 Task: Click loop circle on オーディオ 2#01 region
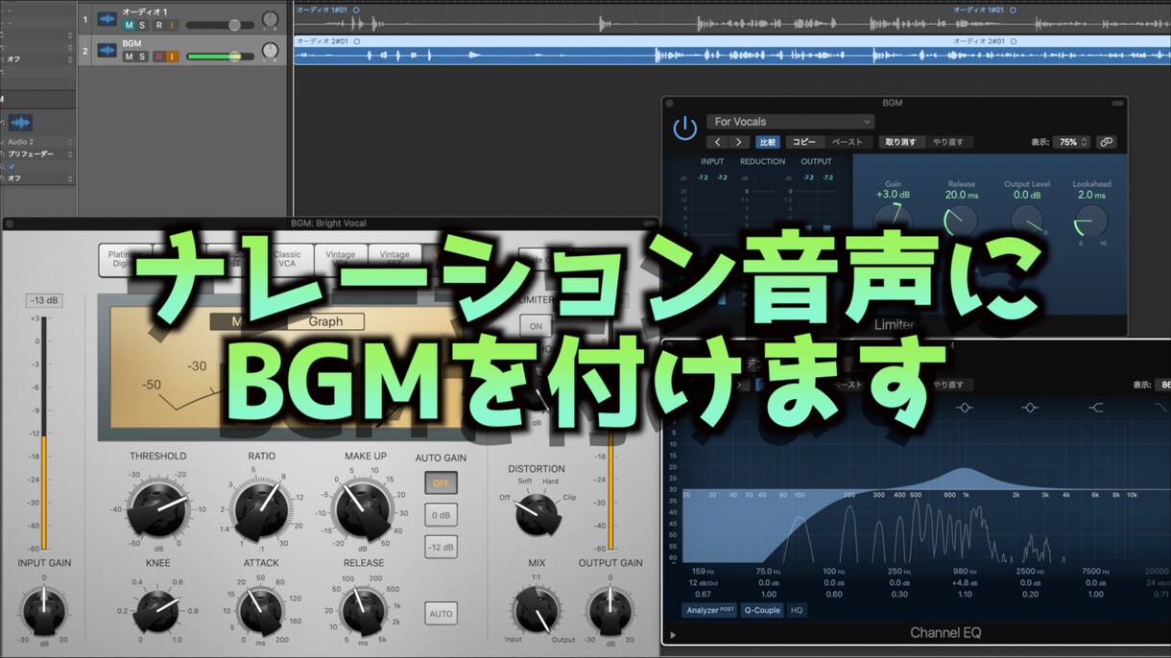pos(356,41)
